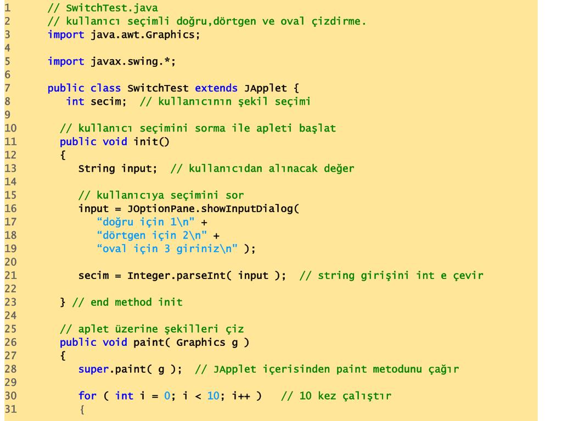Click the comment "// SwitchTest.java"
This screenshot has width=562, height=421.
pyautogui.click(x=103, y=8)
